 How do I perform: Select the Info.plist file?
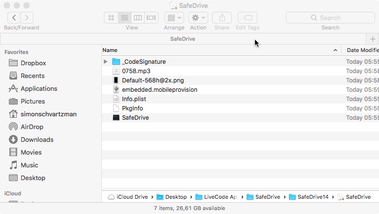point(134,99)
